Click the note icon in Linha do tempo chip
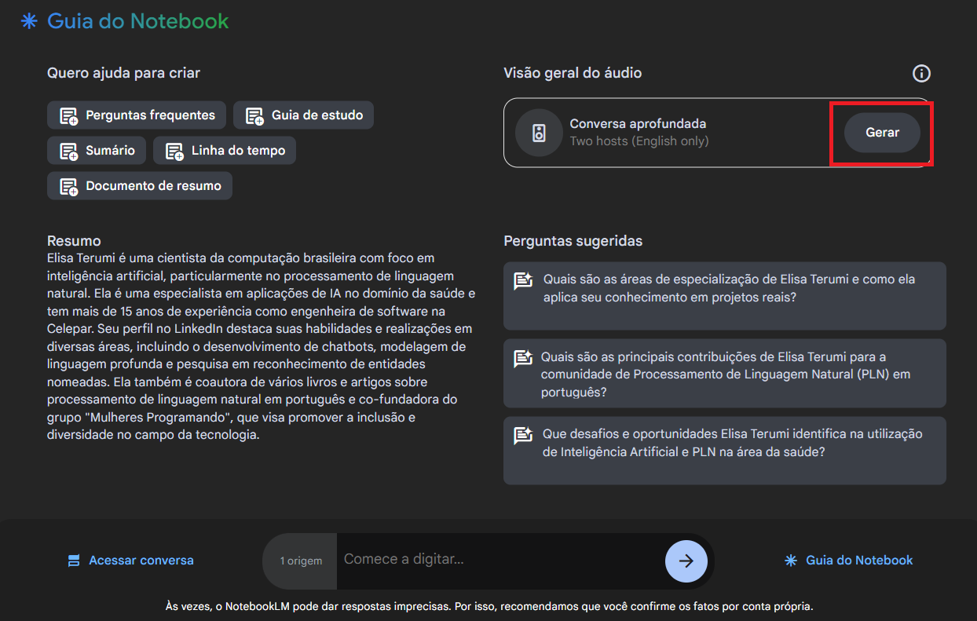The height and width of the screenshot is (621, 977). click(175, 152)
